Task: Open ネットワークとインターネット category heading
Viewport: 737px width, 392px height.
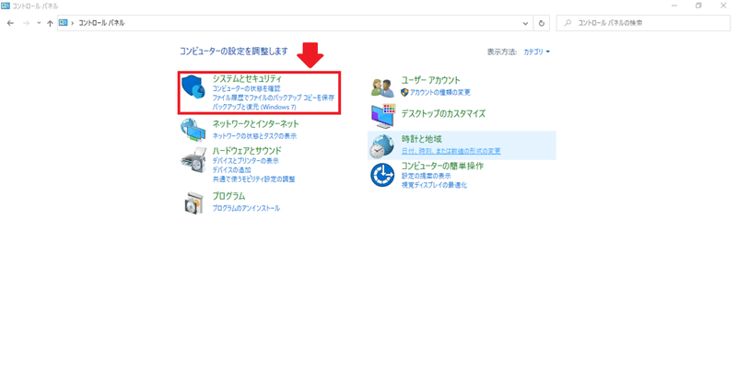Action: click(256, 123)
